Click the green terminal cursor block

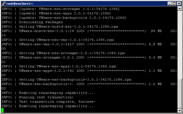tap(2, 110)
